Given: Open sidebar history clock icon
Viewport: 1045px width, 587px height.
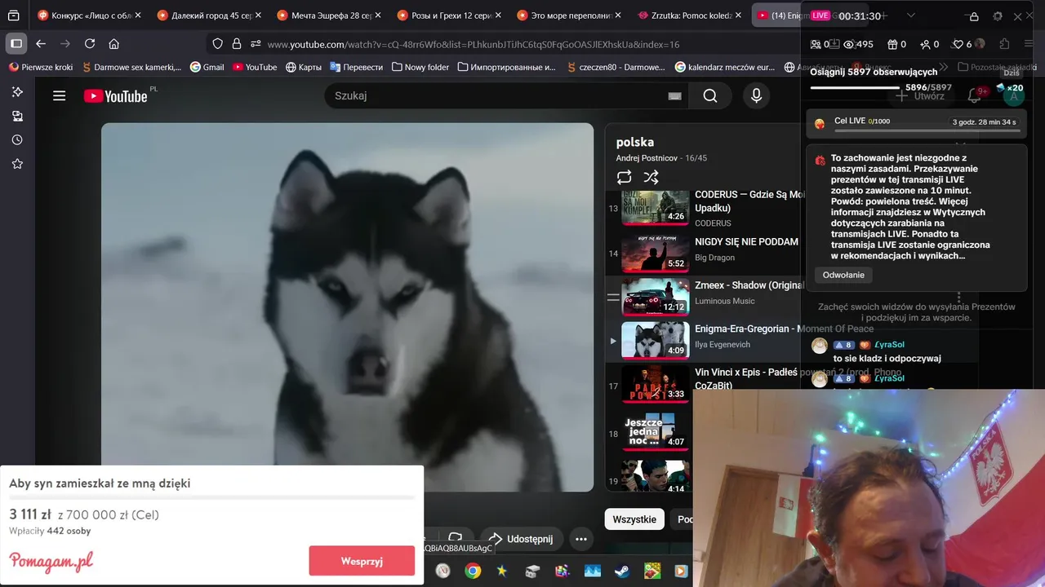Looking at the screenshot, I should pos(17,140).
